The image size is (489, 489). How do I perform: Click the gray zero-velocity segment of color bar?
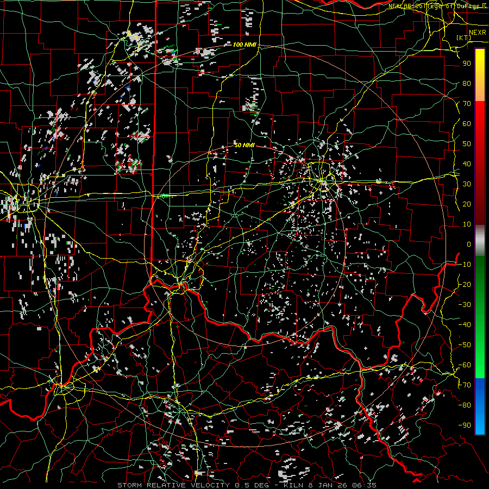coord(480,241)
